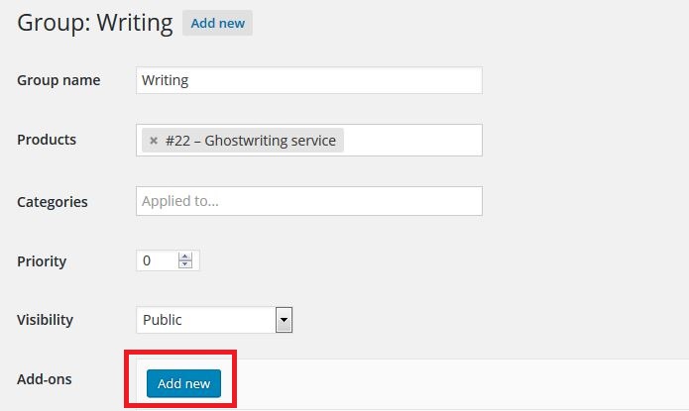
Task: Click the Add-ons label
Action: (45, 379)
